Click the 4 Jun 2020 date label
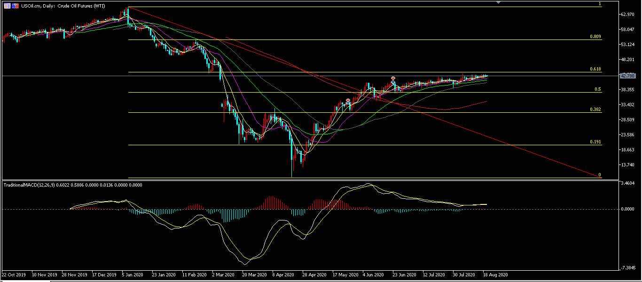 (374, 274)
